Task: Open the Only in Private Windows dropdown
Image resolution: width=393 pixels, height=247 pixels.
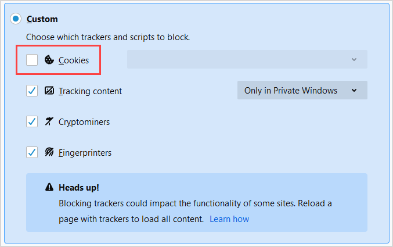Action: pos(302,90)
